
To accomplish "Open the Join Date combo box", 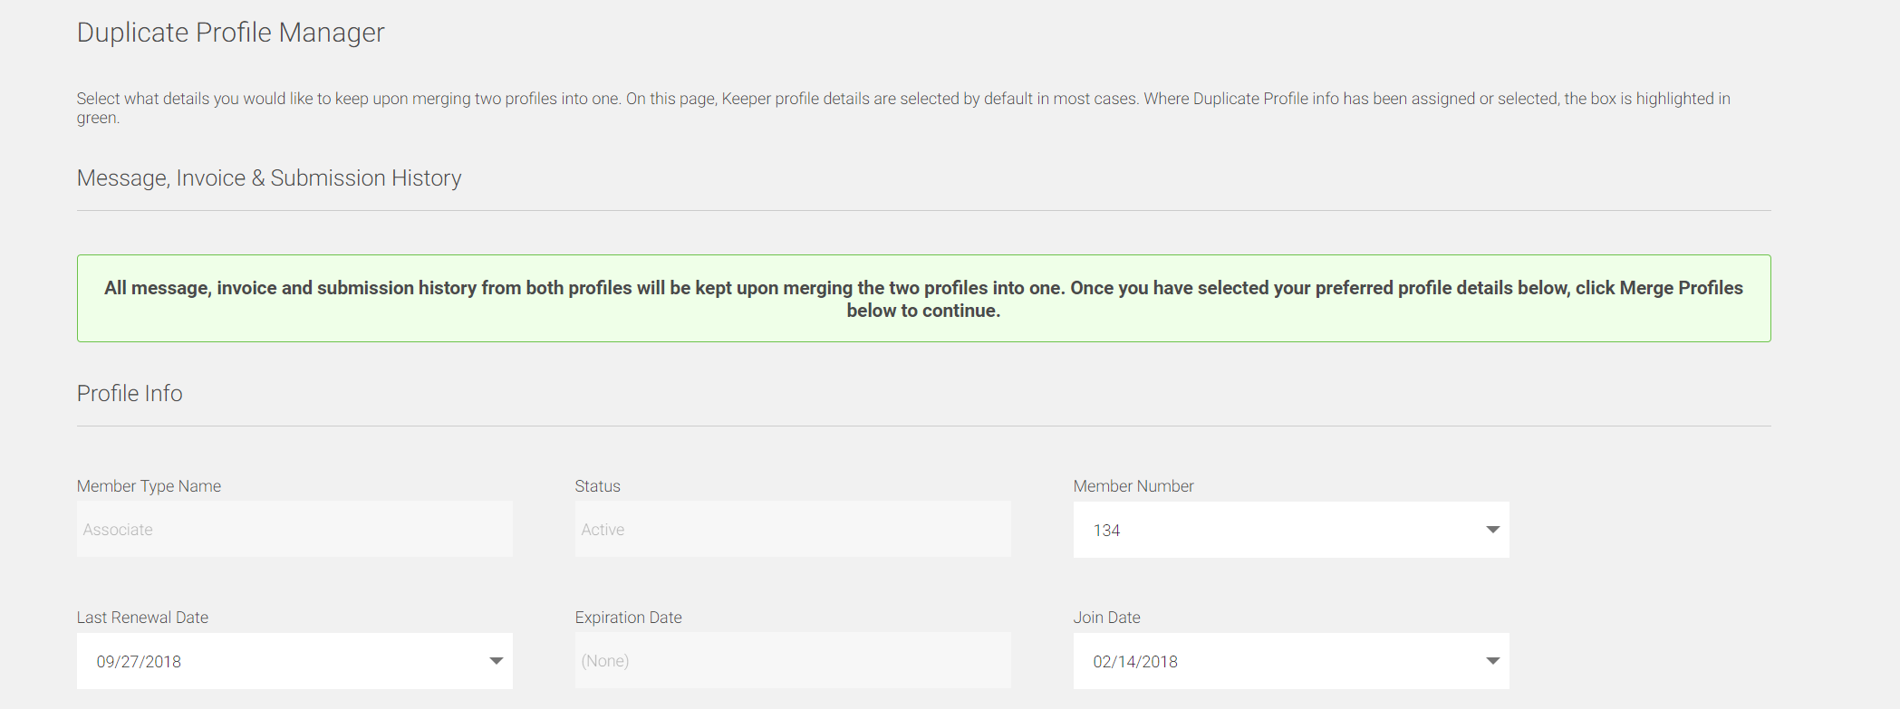I will pyautogui.click(x=1291, y=661).
